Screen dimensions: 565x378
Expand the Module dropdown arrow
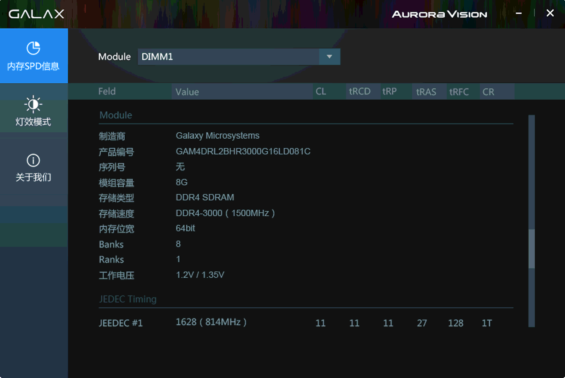pyautogui.click(x=329, y=57)
